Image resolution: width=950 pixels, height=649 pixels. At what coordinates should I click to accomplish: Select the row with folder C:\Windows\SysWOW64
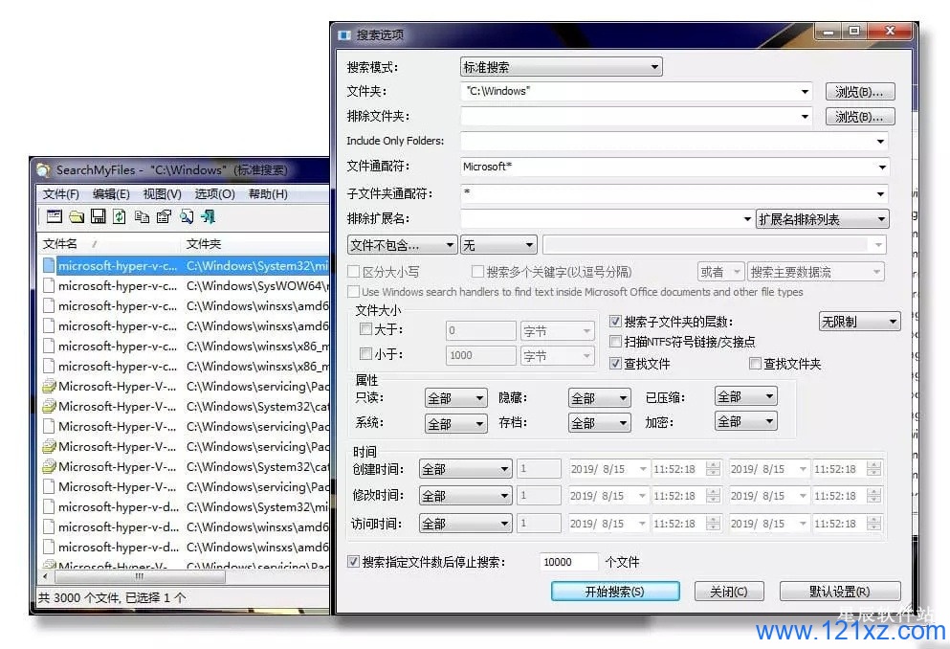185,285
